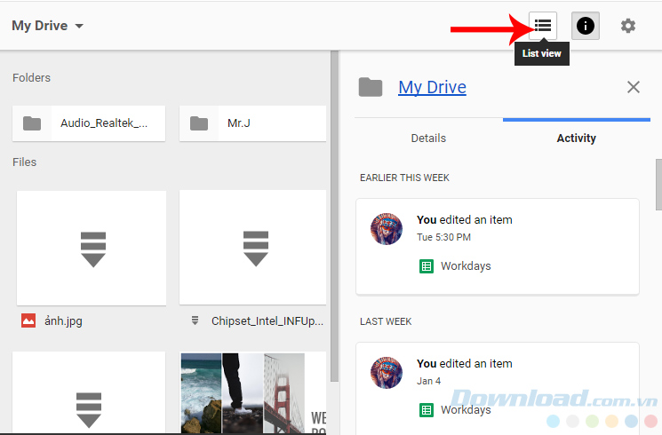Select the ảnh.jpg file thumbnail
This screenshot has width=662, height=435.
pyautogui.click(x=92, y=248)
